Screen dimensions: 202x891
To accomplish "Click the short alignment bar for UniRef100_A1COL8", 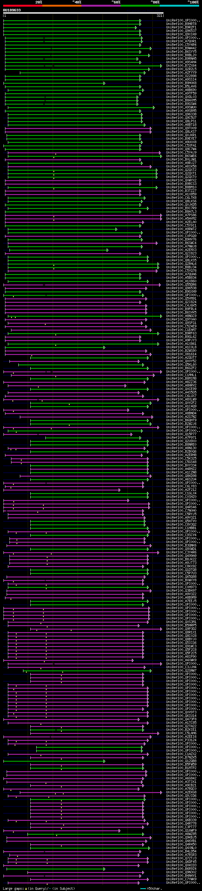I will pos(55,347).
